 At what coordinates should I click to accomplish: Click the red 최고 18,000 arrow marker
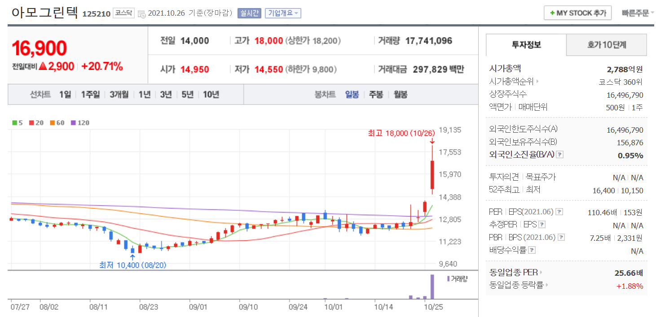[432, 141]
